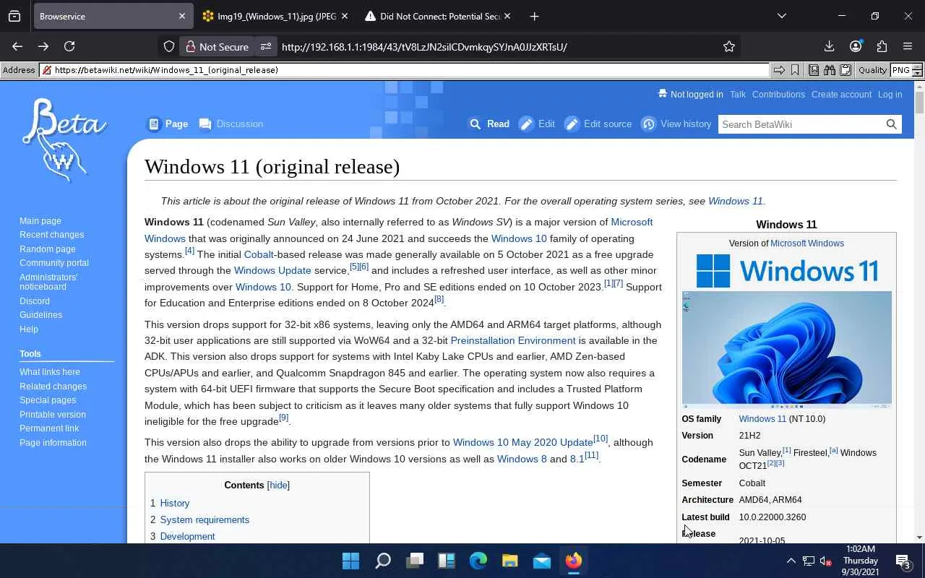Viewport: 925px width, 578px height.
Task: Switch to the Img19_(Windows_11).jpg tab
Action: [x=277, y=16]
